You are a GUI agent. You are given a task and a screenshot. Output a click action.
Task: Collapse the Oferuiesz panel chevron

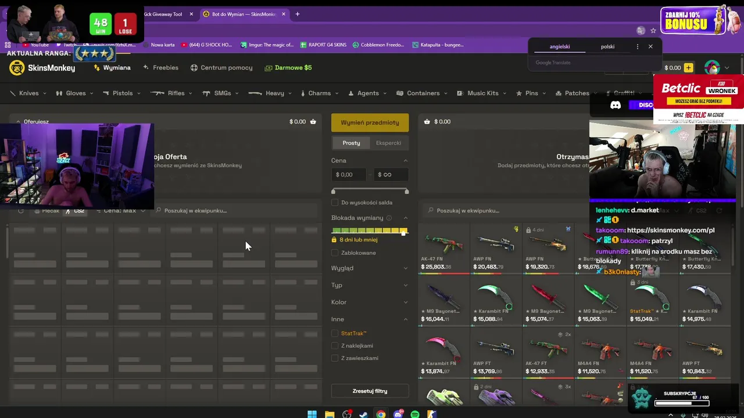click(x=18, y=122)
